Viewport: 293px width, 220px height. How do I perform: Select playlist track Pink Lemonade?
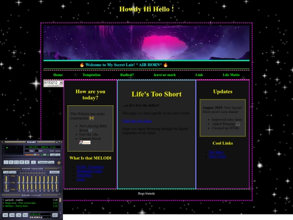30,203
